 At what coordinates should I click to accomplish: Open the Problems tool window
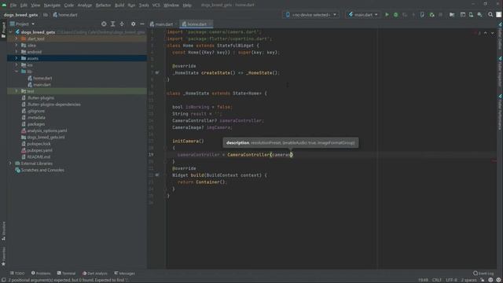pyautogui.click(x=41, y=274)
